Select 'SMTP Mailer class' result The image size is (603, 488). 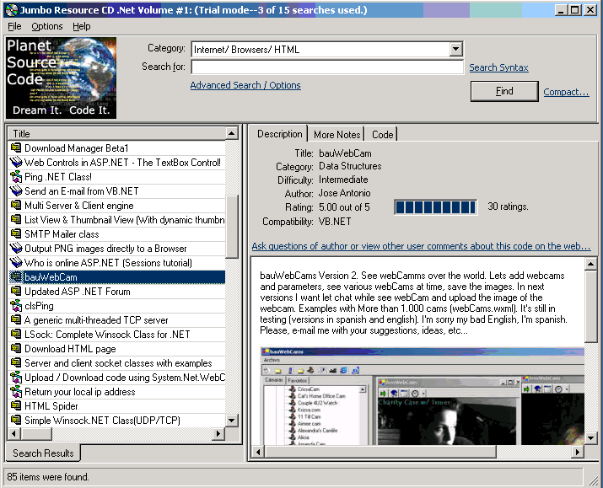click(x=116, y=234)
